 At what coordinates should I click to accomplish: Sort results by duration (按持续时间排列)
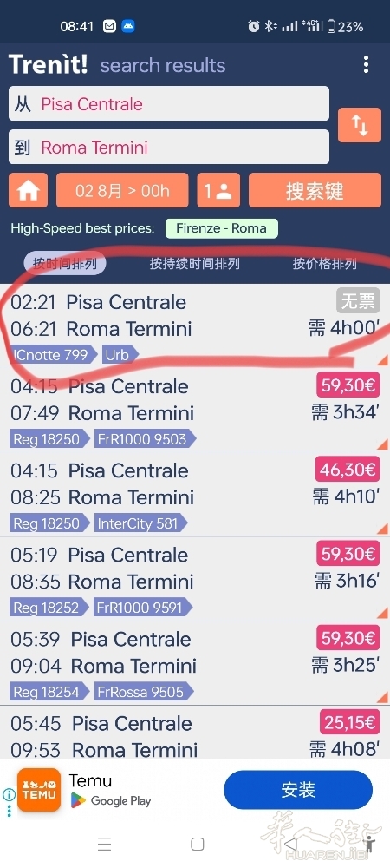point(194,264)
